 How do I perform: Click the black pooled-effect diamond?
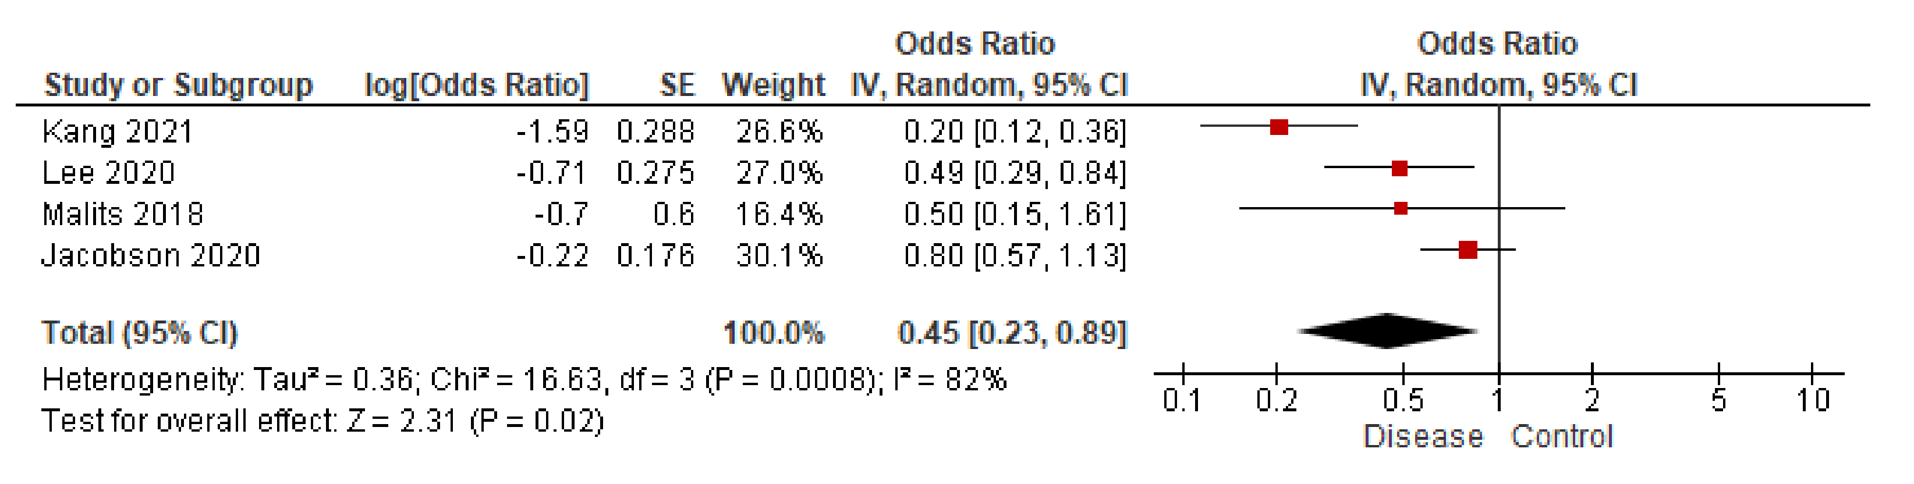[x=1388, y=331]
